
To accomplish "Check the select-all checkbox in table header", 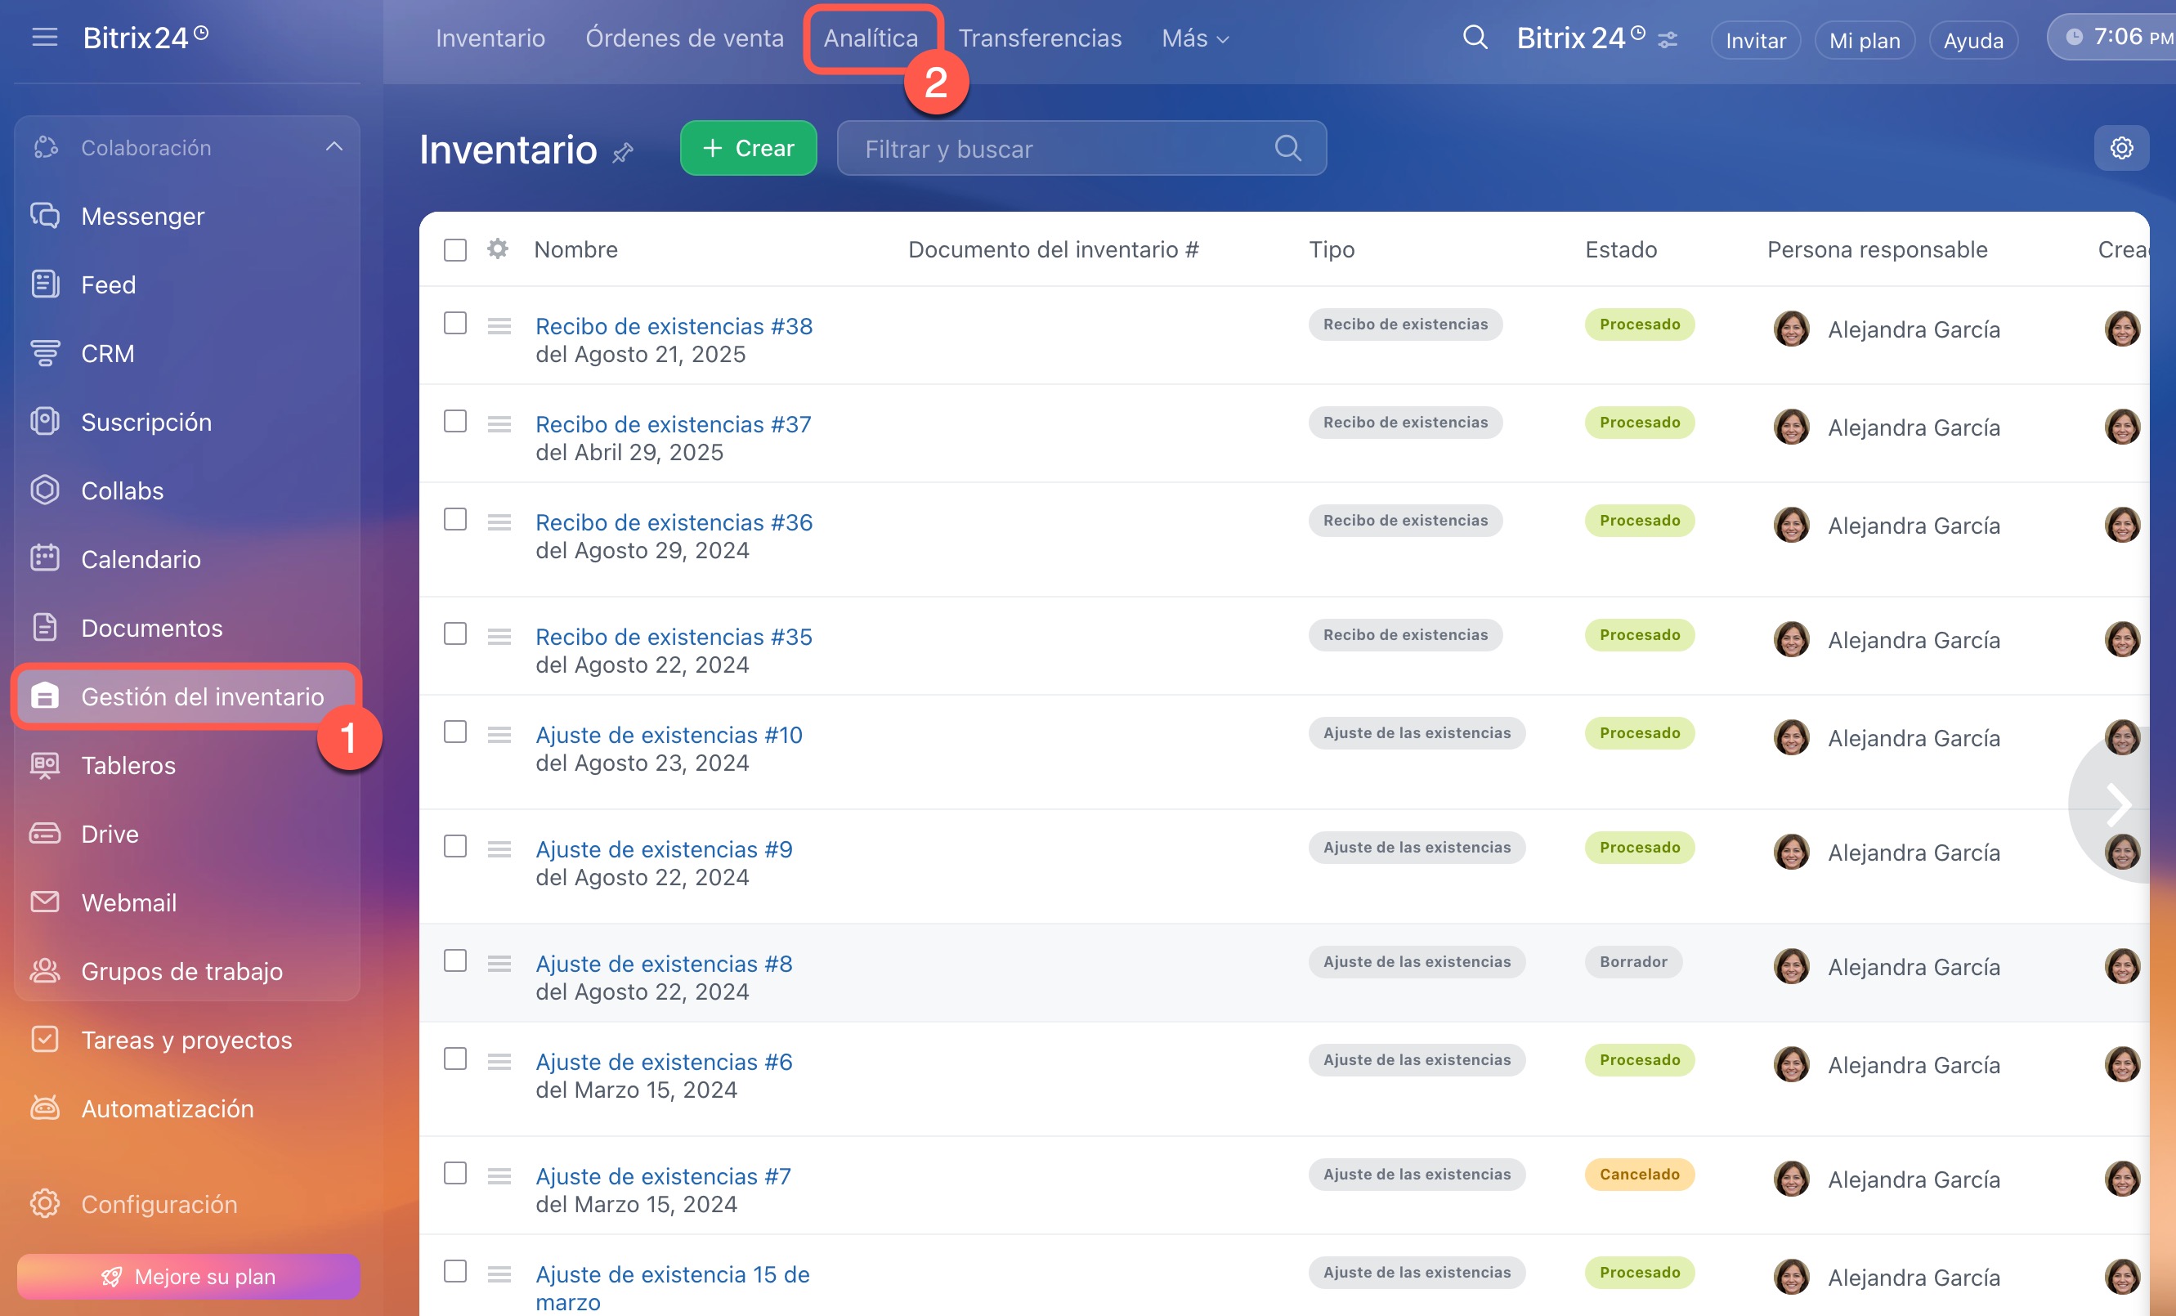I will click(x=454, y=250).
